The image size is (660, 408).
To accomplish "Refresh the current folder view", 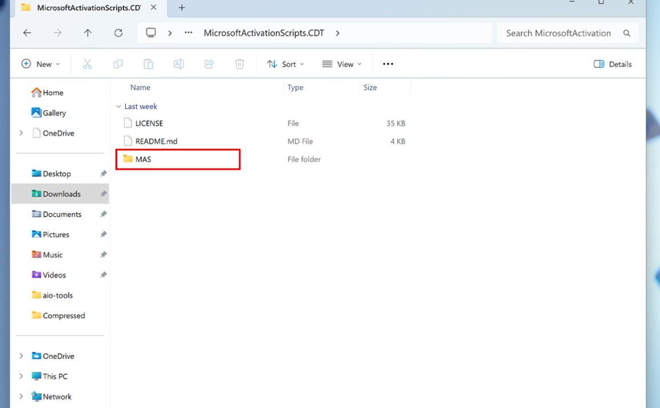I will point(118,33).
